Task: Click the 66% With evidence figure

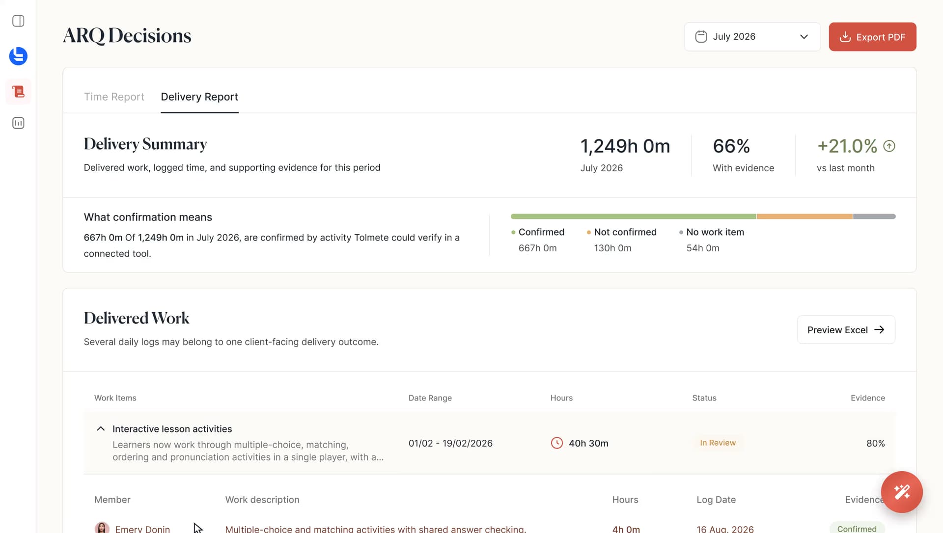Action: pyautogui.click(x=731, y=146)
